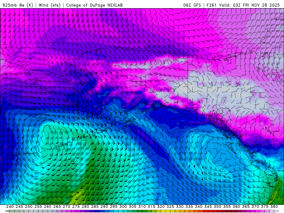Click the 300 value on the color scale
Viewport: 284px width, 213px height.
(123, 207)
